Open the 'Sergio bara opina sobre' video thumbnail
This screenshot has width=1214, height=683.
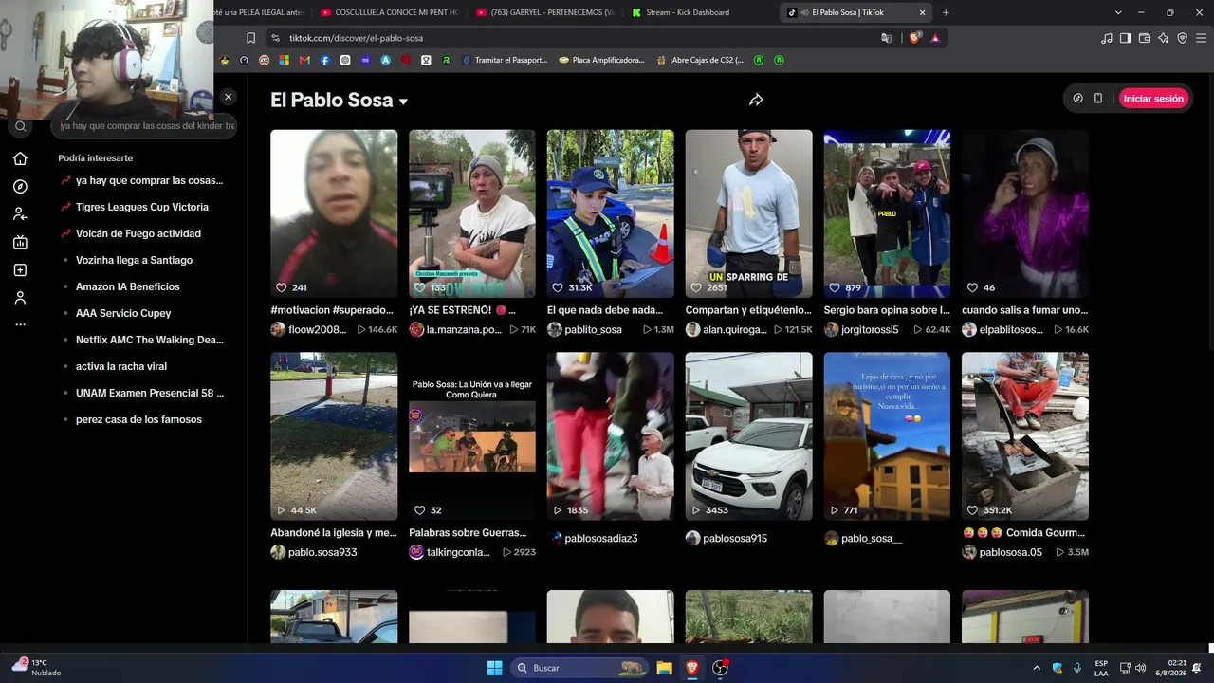[x=887, y=213]
